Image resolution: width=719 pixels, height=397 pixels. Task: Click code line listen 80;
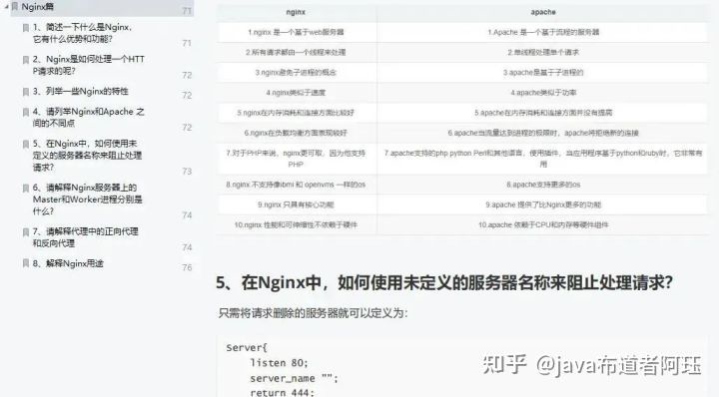[x=279, y=363]
